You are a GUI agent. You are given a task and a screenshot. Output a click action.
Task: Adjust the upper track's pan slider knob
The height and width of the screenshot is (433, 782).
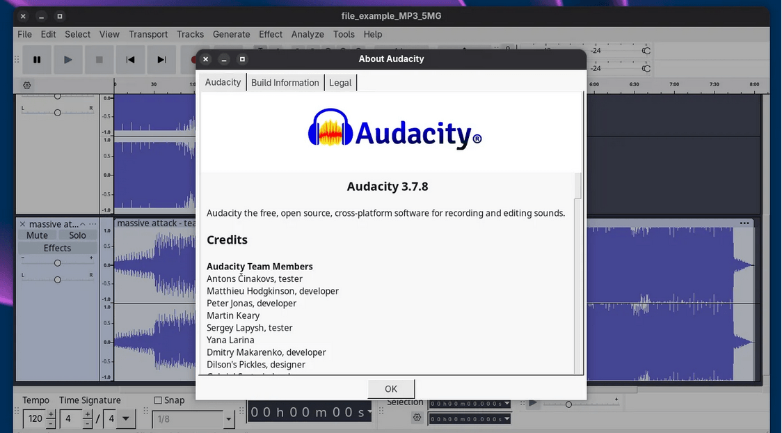click(x=57, y=113)
